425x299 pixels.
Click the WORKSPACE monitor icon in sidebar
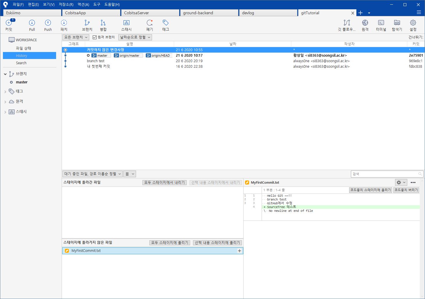pos(12,40)
